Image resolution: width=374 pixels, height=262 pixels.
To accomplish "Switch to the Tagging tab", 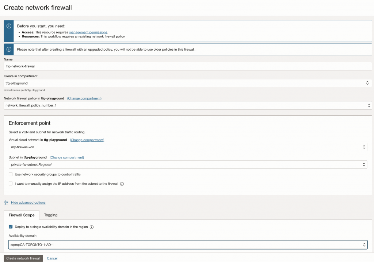I will [x=51, y=215].
